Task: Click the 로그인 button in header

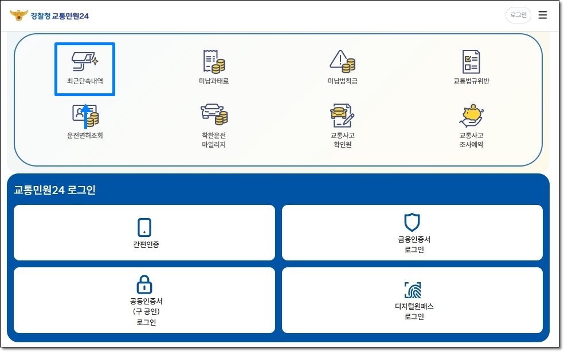Action: coord(518,15)
